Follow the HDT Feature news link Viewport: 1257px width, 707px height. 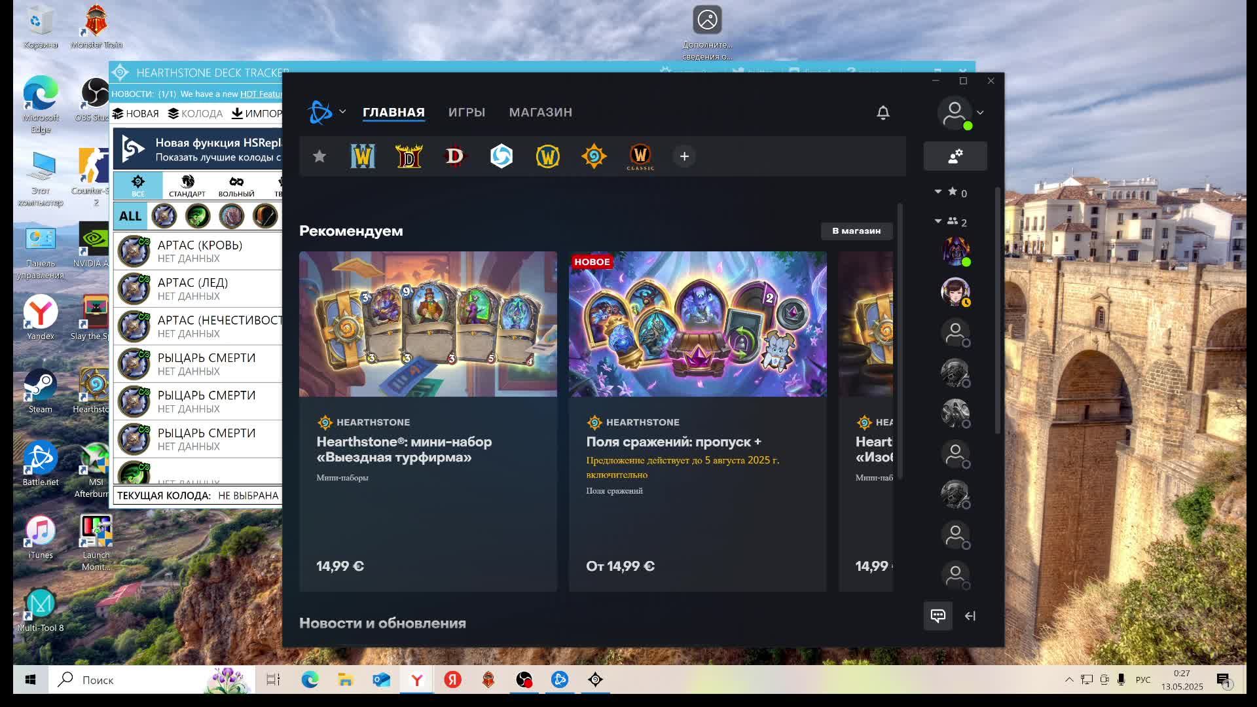click(x=261, y=94)
